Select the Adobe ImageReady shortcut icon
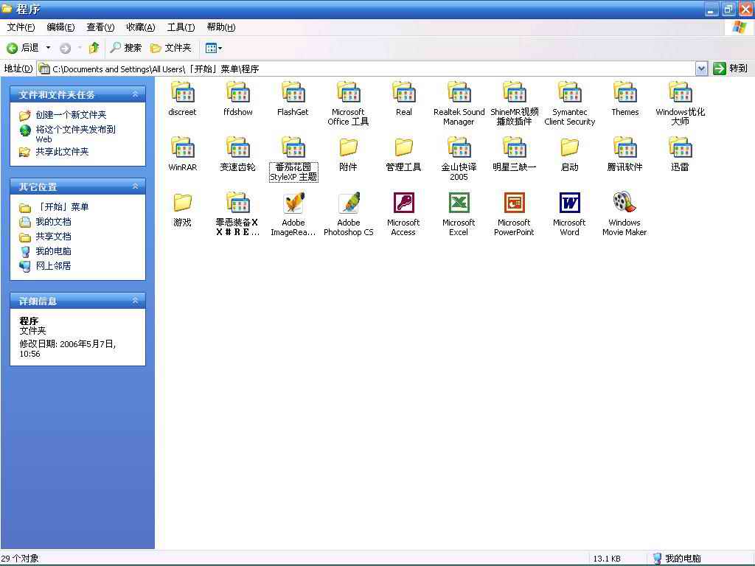 [293, 203]
